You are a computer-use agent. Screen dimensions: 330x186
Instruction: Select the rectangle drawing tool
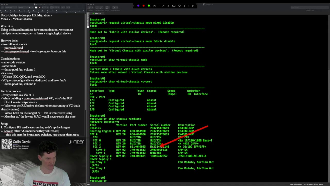[x=174, y=6]
